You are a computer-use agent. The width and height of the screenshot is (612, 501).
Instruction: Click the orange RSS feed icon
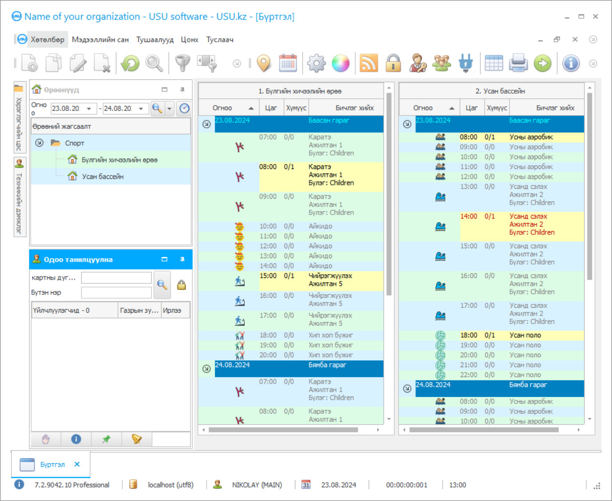point(369,63)
